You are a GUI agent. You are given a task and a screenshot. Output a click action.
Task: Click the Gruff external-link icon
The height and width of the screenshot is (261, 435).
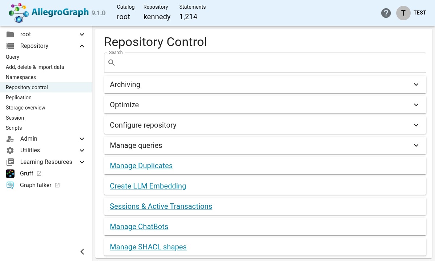(39, 174)
